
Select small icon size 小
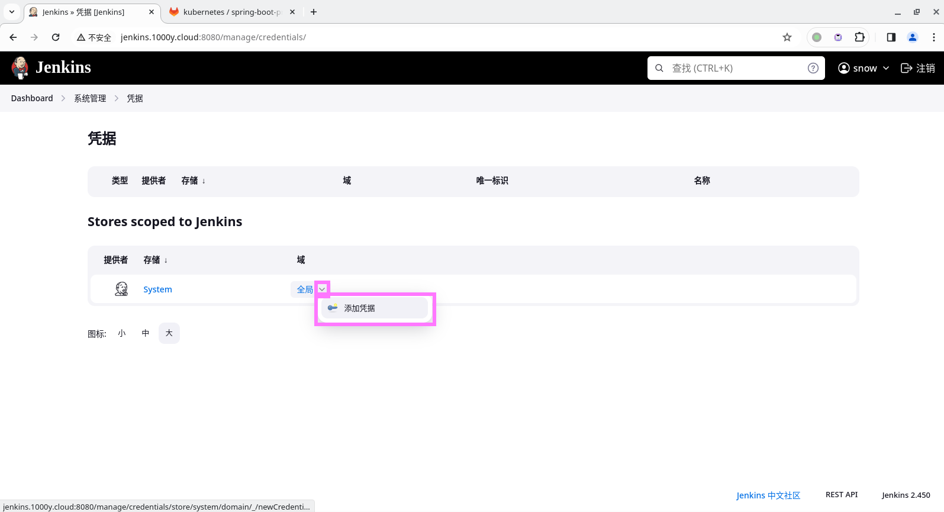[122, 333]
